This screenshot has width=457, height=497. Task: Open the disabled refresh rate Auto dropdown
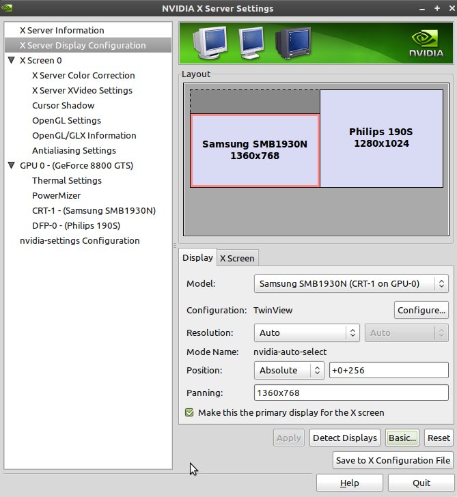click(406, 333)
